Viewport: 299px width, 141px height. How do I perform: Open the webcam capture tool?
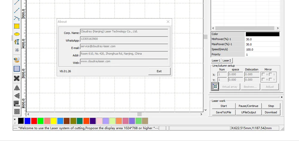coord(17,60)
